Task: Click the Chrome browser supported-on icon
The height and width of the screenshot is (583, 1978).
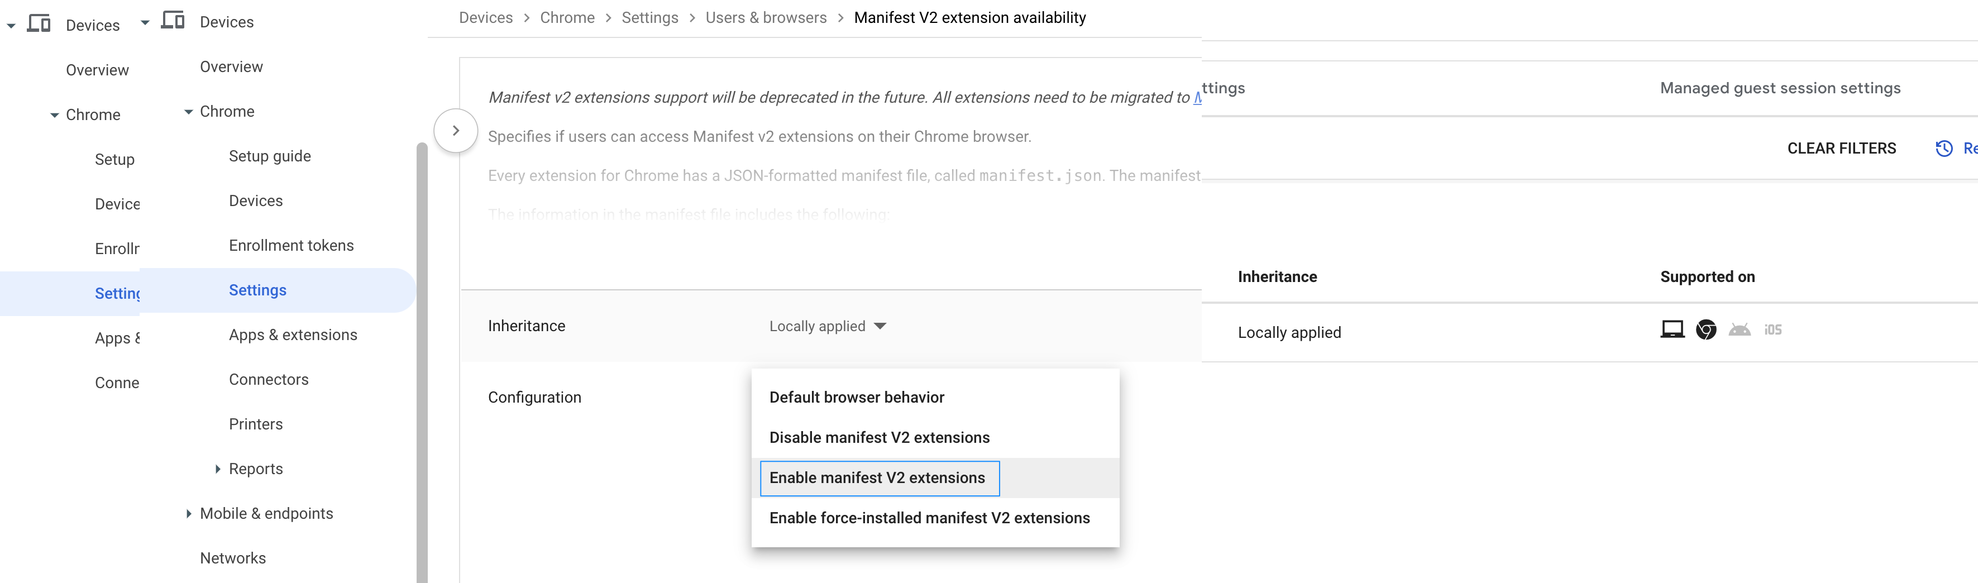Action: coord(1705,329)
